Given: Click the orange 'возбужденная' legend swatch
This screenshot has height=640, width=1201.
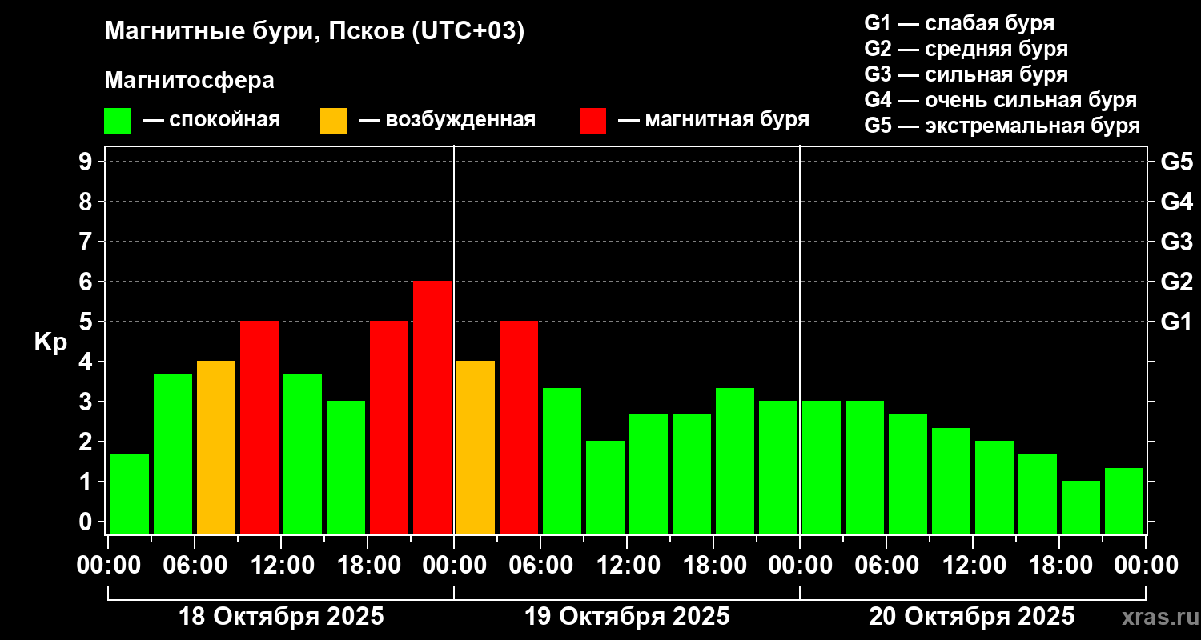Looking at the screenshot, I should pos(333,121).
